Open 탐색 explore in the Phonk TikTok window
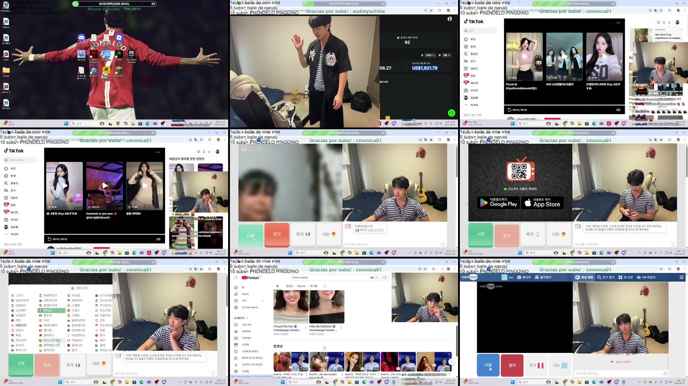 [470, 47]
